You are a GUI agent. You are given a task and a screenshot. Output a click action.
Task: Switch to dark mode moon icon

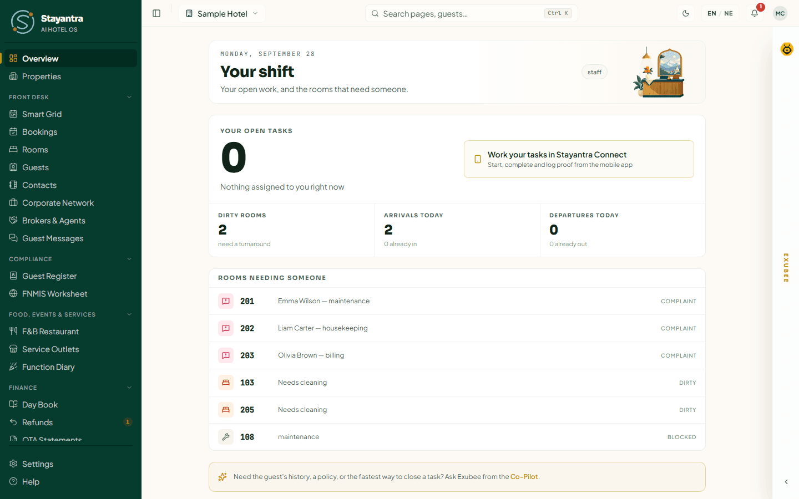686,13
